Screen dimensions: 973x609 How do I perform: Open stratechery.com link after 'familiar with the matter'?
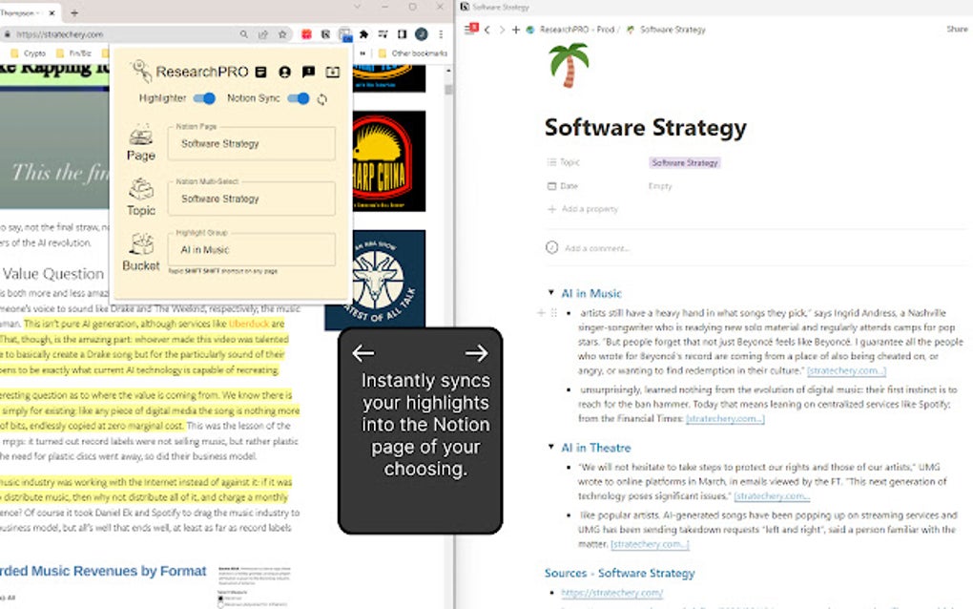click(650, 544)
